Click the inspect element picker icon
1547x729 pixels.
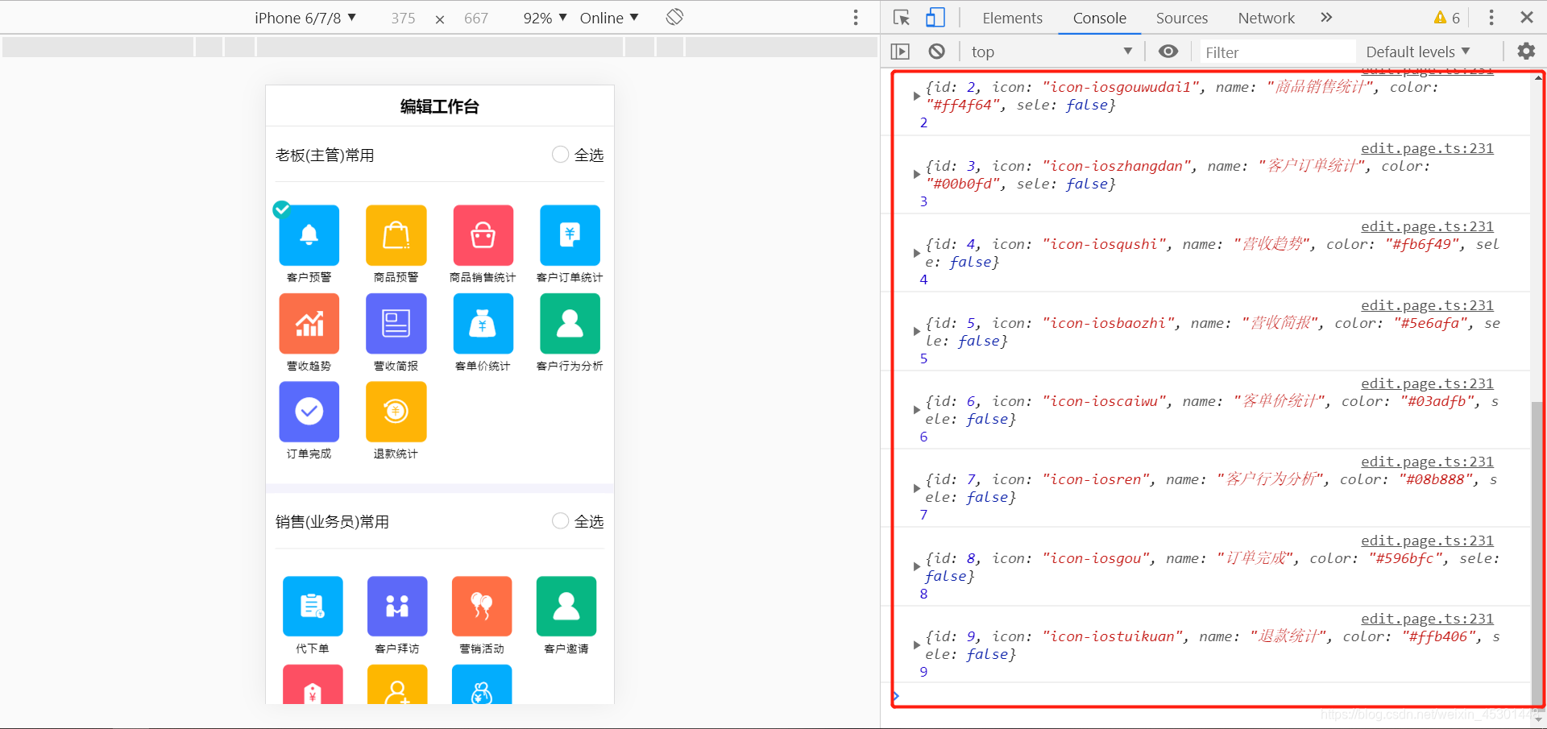pos(902,18)
